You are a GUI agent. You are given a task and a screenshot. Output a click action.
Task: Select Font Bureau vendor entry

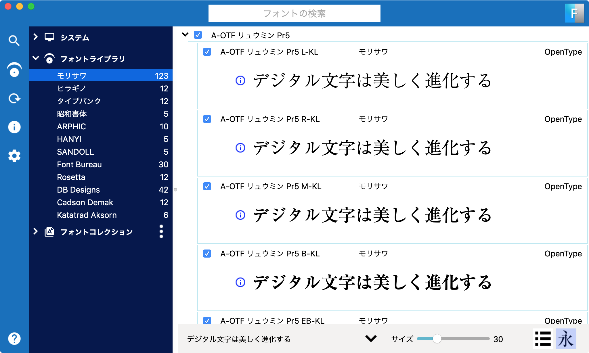tap(101, 164)
